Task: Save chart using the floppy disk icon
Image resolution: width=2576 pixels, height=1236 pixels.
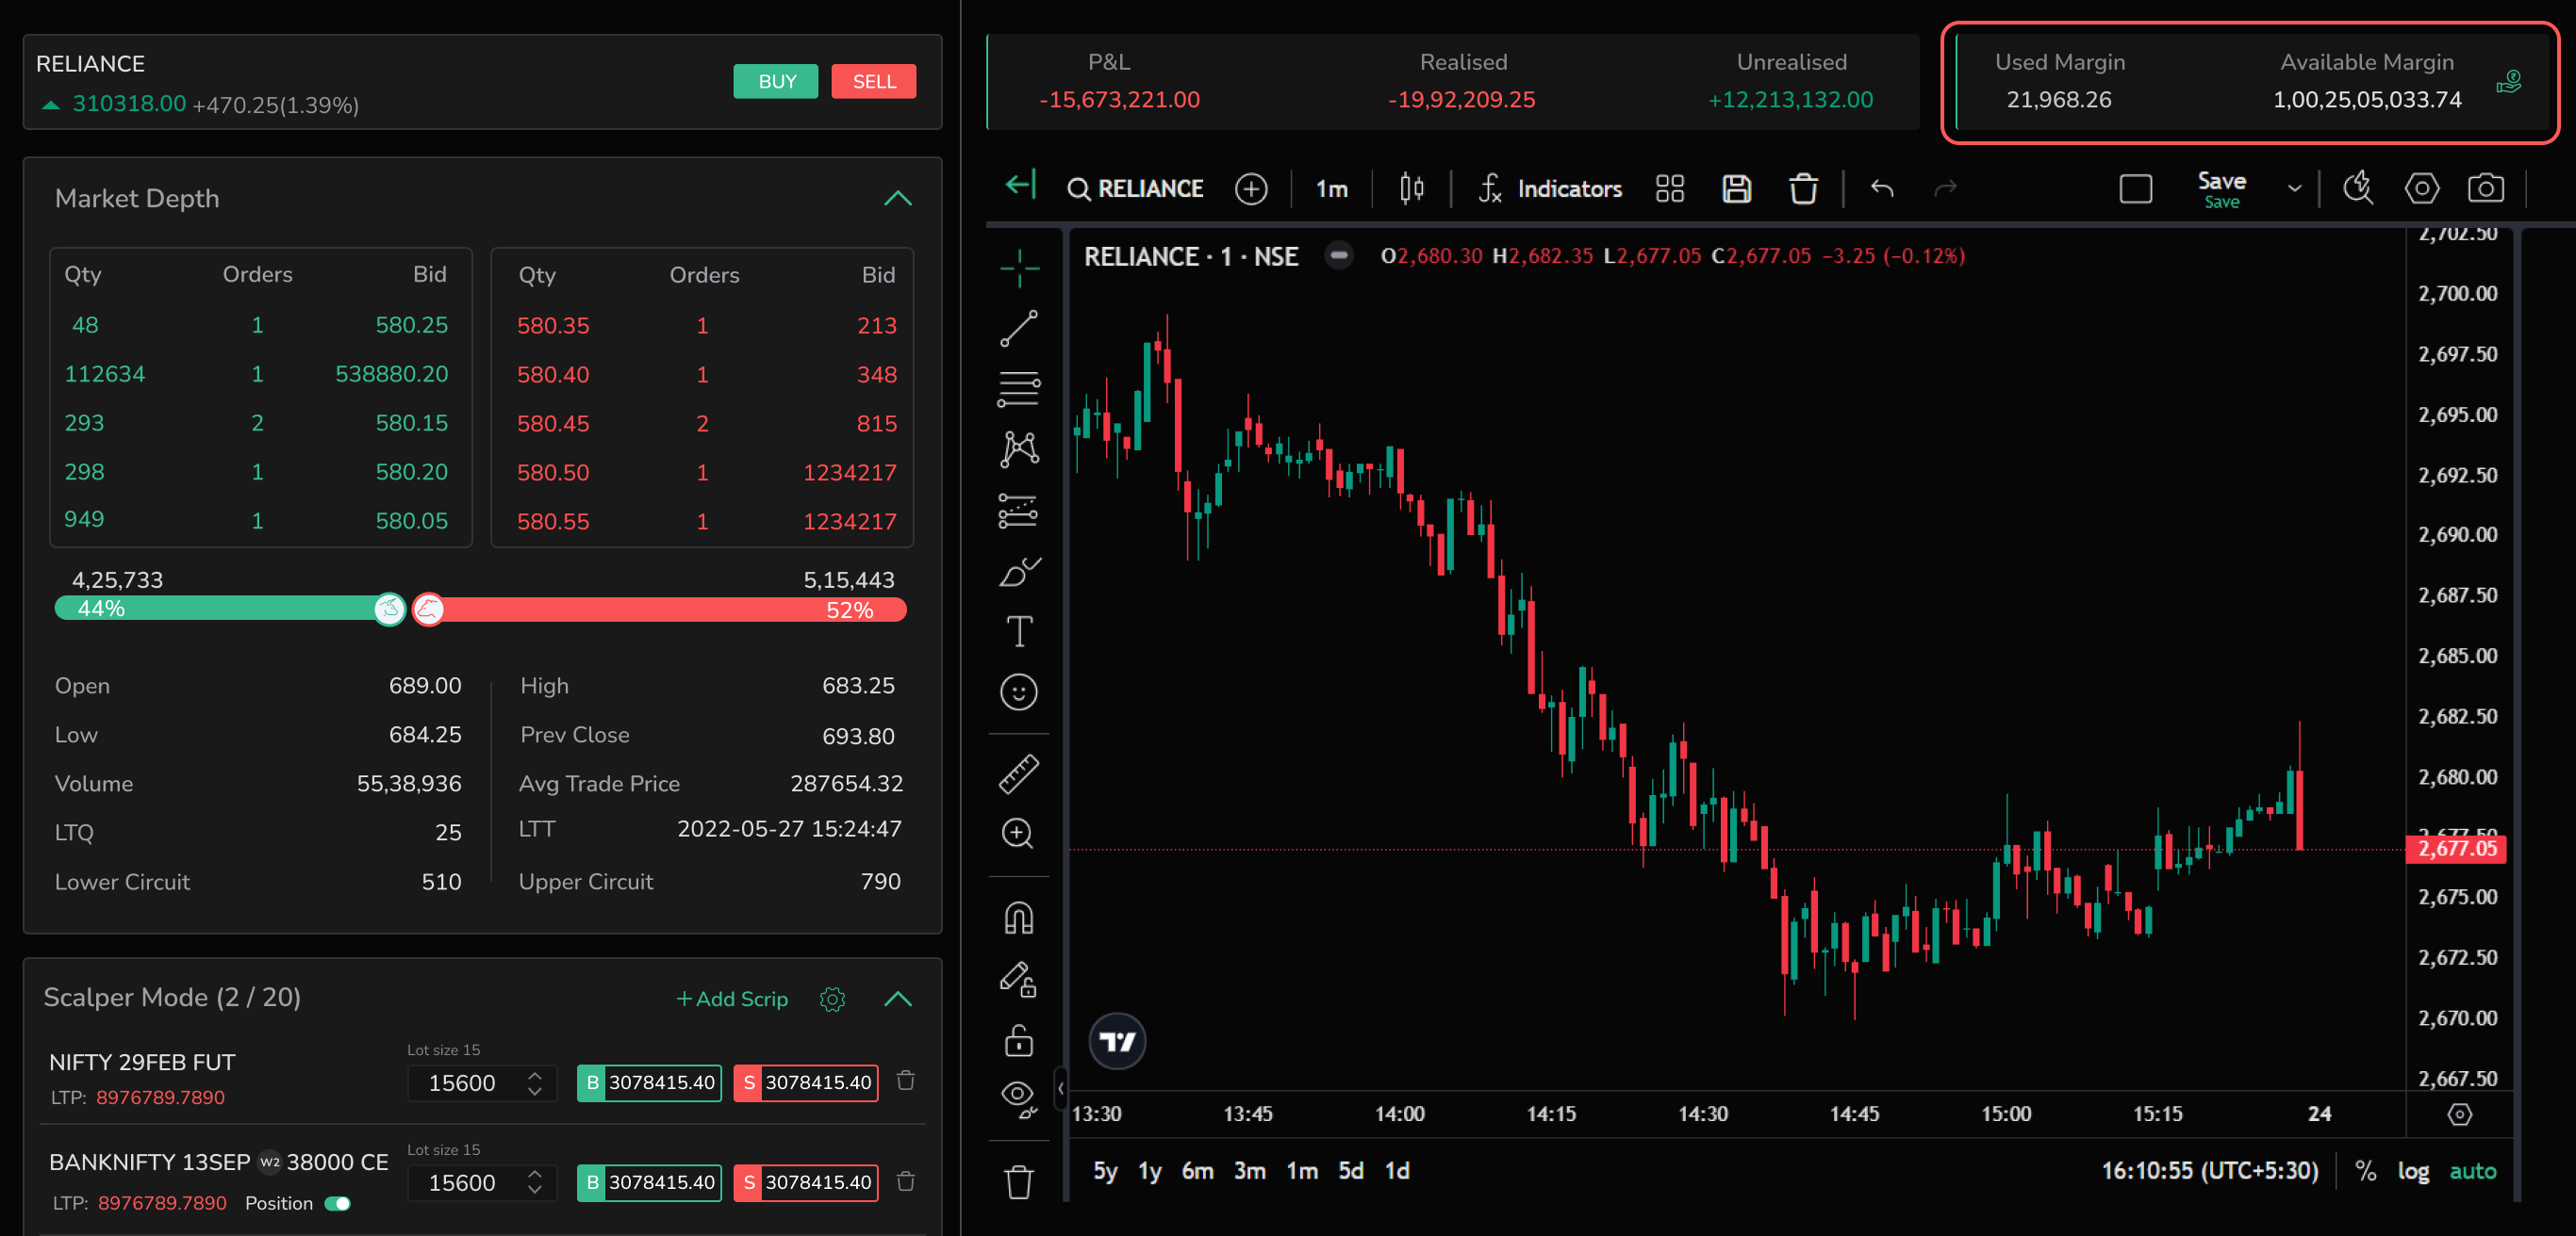Action: (x=1737, y=188)
